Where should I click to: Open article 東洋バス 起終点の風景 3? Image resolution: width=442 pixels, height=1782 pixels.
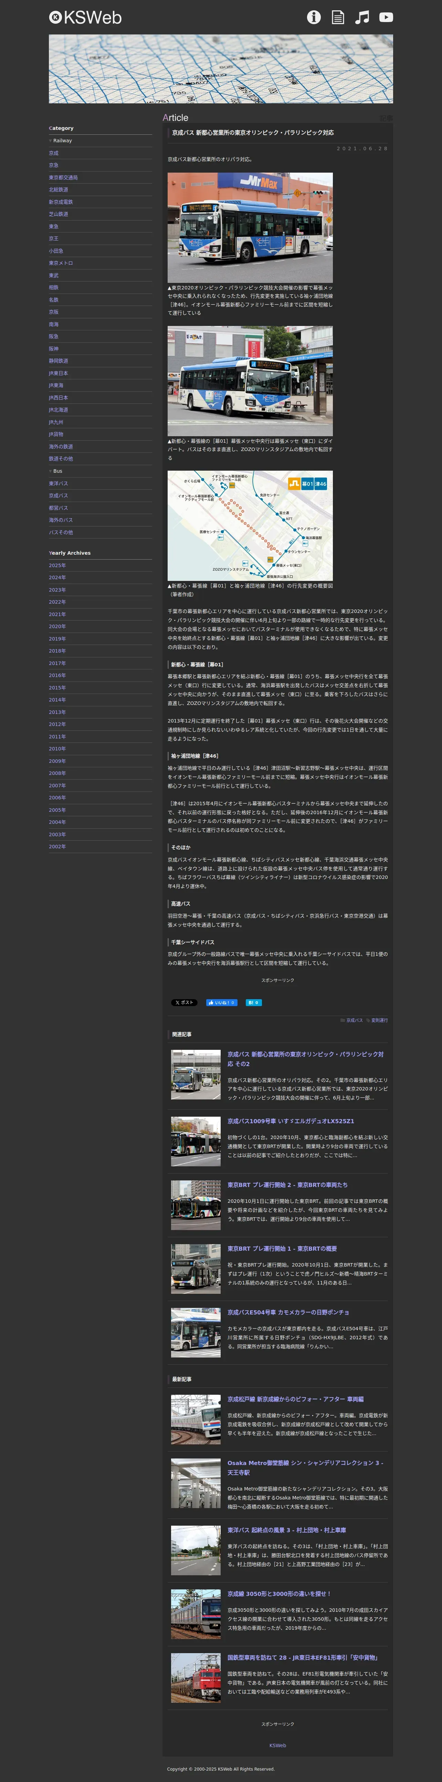point(287,1530)
